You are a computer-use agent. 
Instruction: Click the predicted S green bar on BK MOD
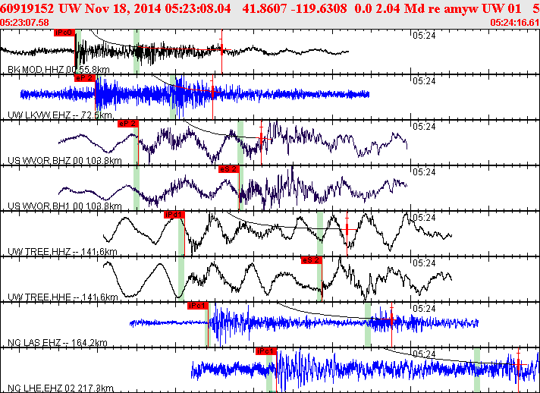click(137, 52)
